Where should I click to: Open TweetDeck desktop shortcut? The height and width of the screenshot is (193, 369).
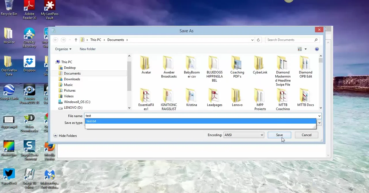(9, 177)
